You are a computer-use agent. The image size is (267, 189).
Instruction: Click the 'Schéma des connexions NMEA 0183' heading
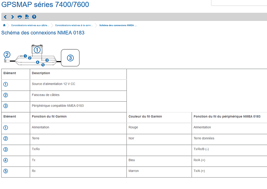43,33
